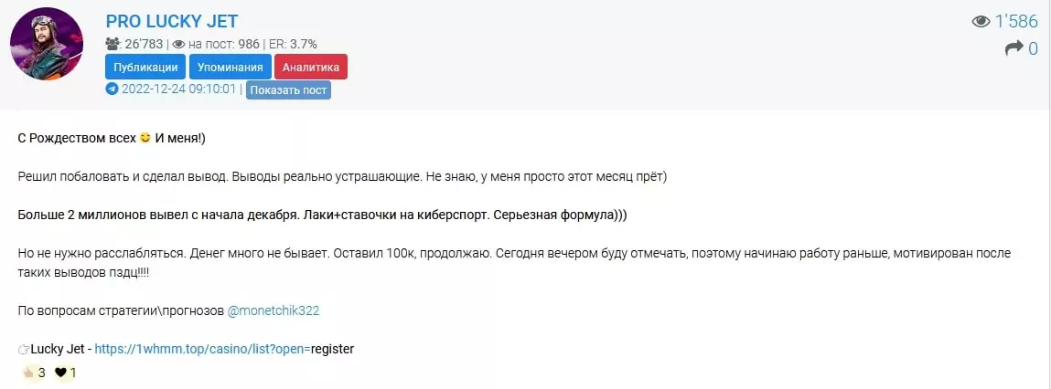Click the icon before "Lucky Jet" text
The image size is (1051, 389).
pyautogui.click(x=24, y=349)
